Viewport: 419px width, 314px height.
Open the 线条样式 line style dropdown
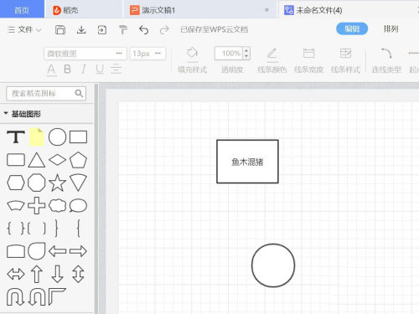coord(345,60)
